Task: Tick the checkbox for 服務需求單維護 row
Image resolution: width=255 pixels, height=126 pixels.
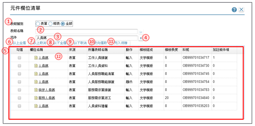Action: tap(19, 90)
